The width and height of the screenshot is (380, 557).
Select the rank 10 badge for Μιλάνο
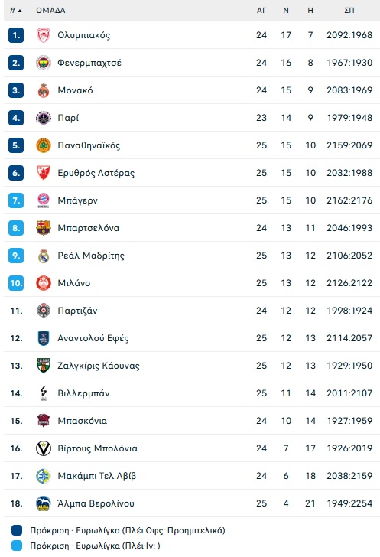point(16,283)
